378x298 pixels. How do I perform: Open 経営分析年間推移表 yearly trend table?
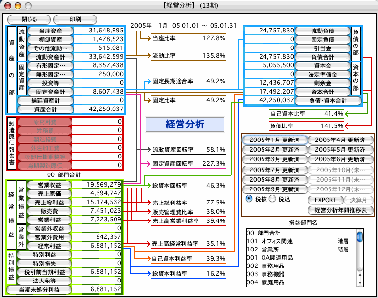(341, 210)
